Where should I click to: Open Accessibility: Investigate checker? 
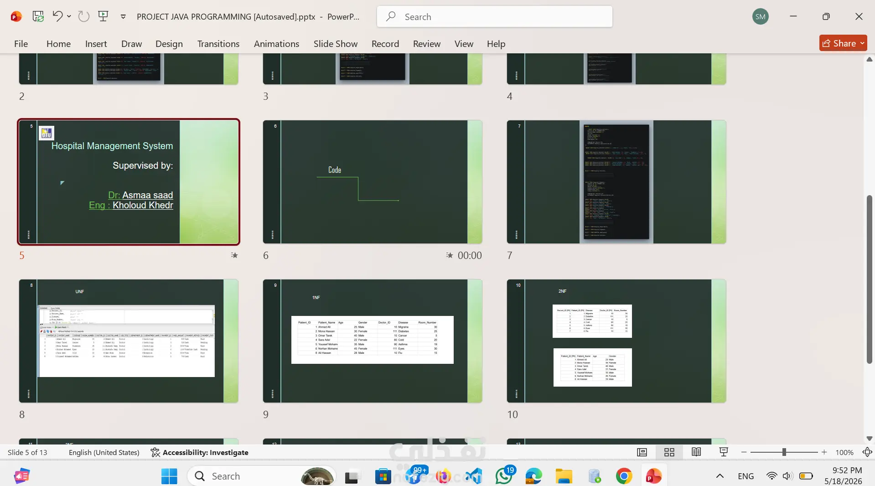click(200, 452)
